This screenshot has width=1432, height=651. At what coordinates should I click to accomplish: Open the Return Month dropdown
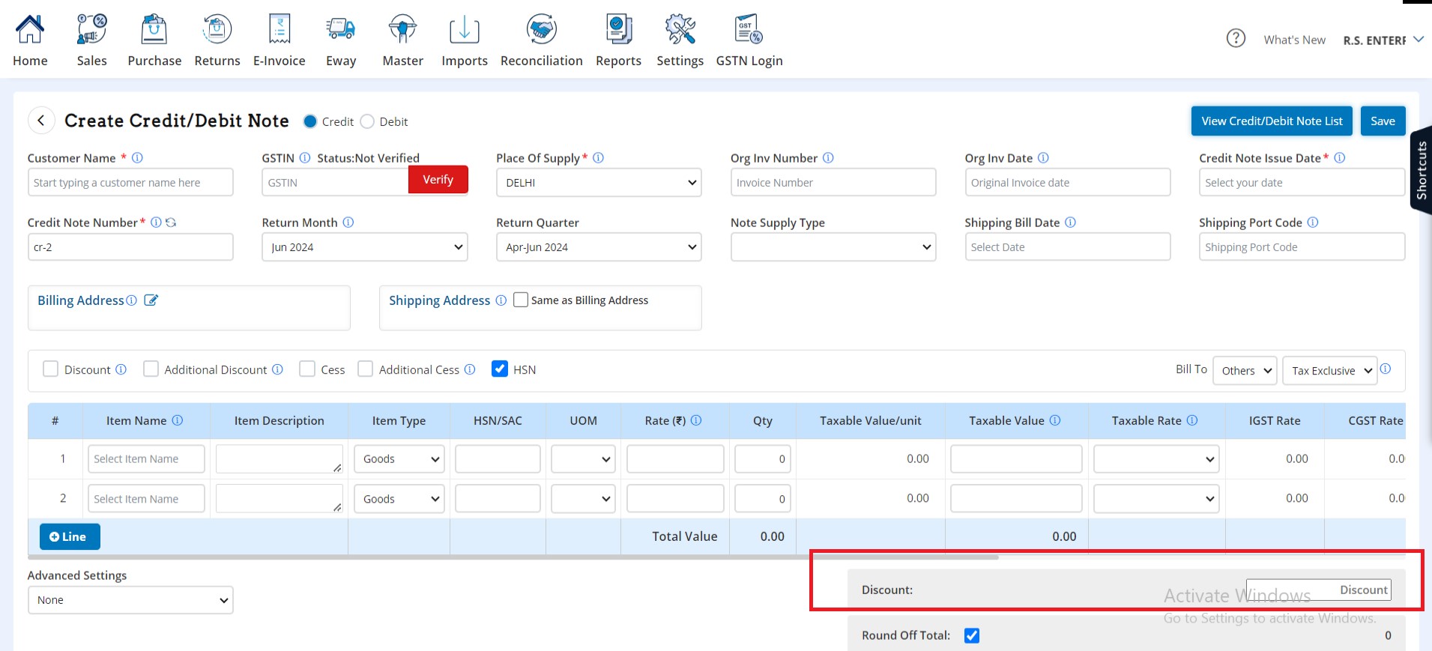tap(365, 247)
